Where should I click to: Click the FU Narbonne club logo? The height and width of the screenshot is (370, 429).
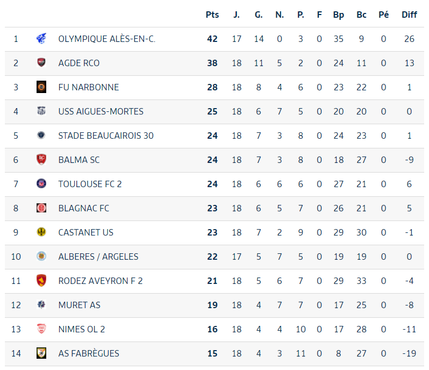(41, 87)
